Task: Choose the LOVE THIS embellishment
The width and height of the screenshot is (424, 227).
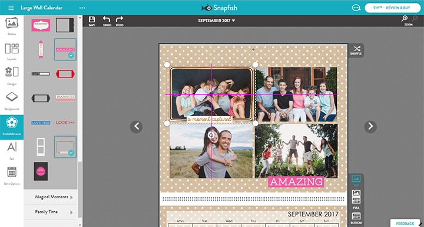Action: [41, 123]
